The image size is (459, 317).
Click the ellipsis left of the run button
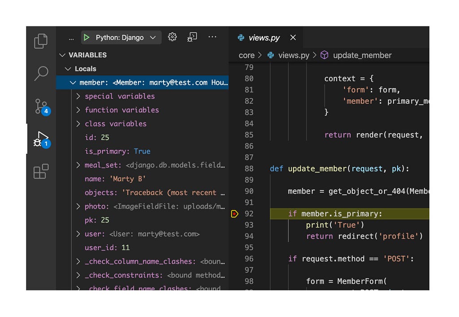pyautogui.click(x=71, y=39)
